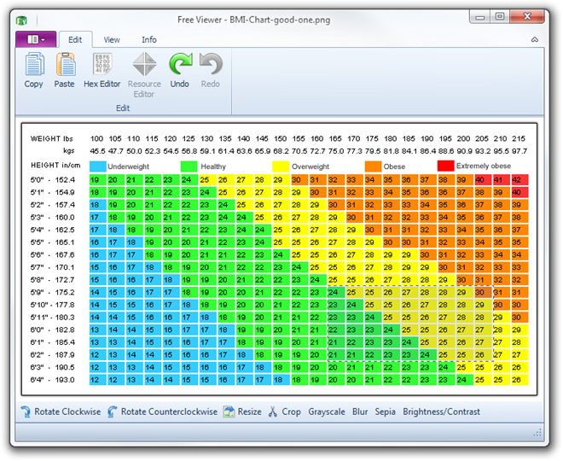Open the purple application menu dropdown
This screenshot has width=563, height=461.
coord(36,39)
